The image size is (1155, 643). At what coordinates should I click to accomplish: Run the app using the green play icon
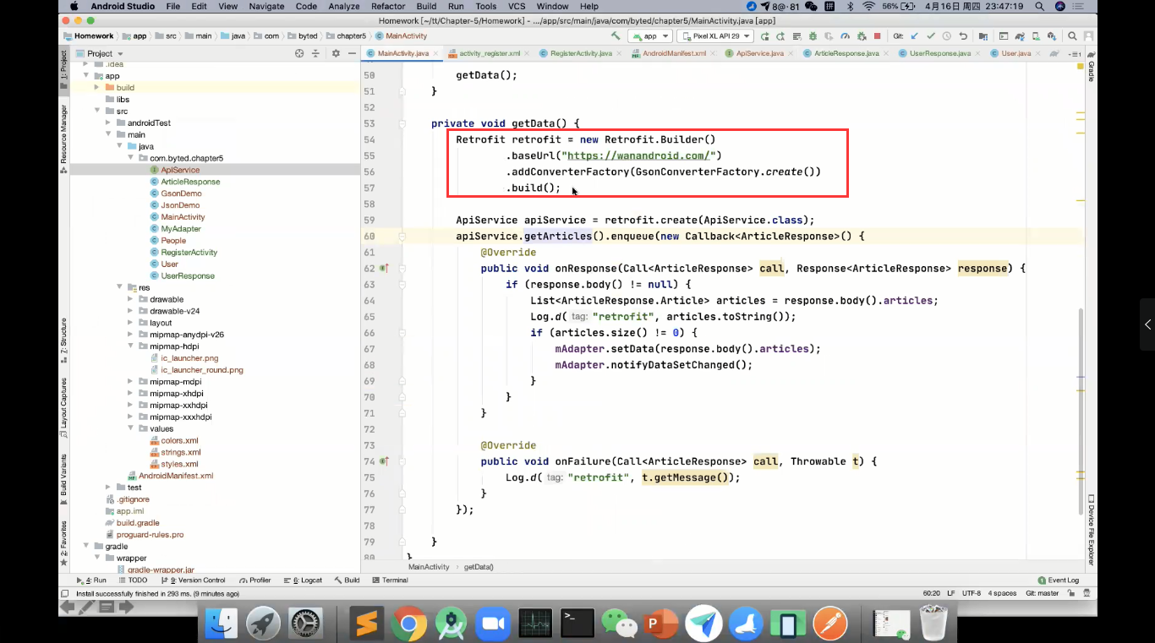(765, 35)
